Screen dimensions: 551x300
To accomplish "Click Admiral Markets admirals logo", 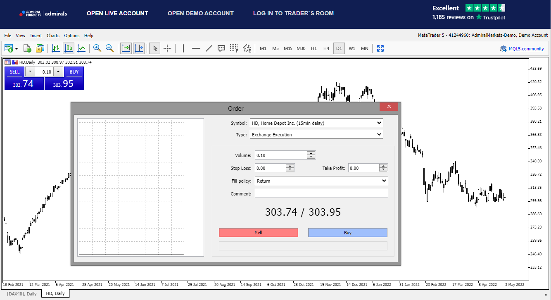I will (43, 13).
